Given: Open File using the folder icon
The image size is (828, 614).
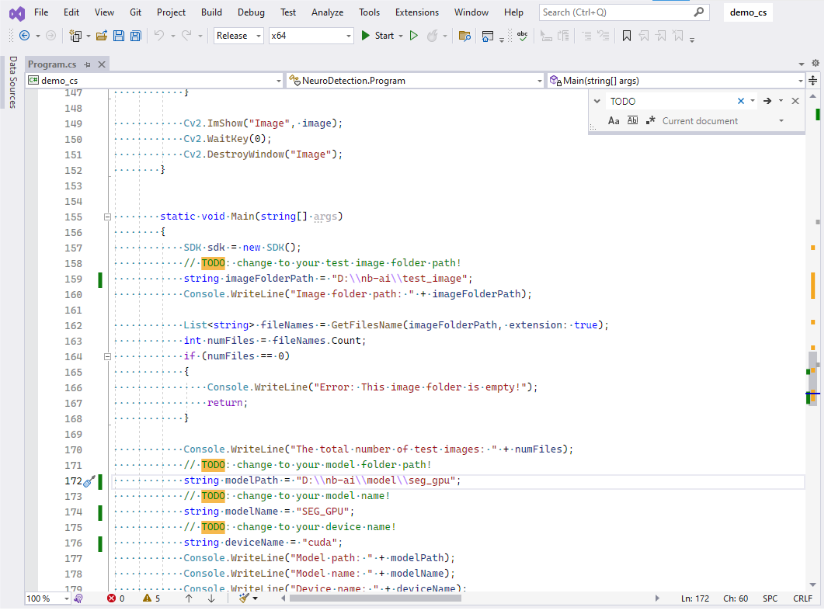Looking at the screenshot, I should tap(102, 36).
